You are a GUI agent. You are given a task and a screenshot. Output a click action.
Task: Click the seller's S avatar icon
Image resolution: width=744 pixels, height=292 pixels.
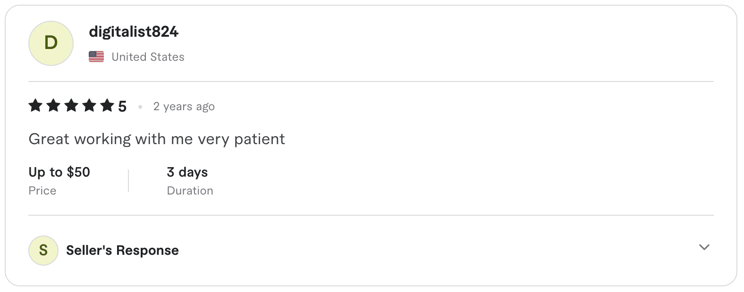43,251
